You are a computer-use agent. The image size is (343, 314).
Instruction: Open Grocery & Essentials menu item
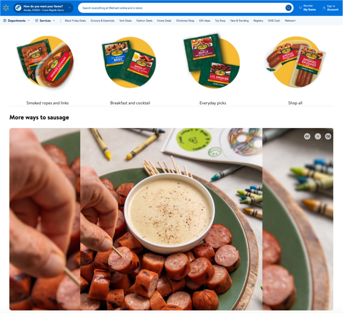pyautogui.click(x=102, y=20)
